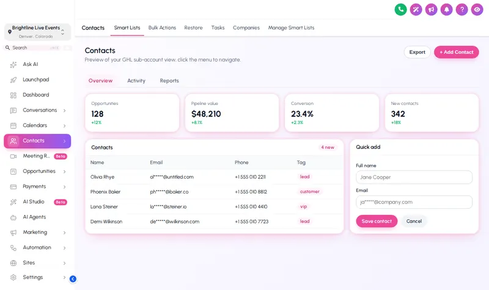Open the Companies tab

(246, 27)
